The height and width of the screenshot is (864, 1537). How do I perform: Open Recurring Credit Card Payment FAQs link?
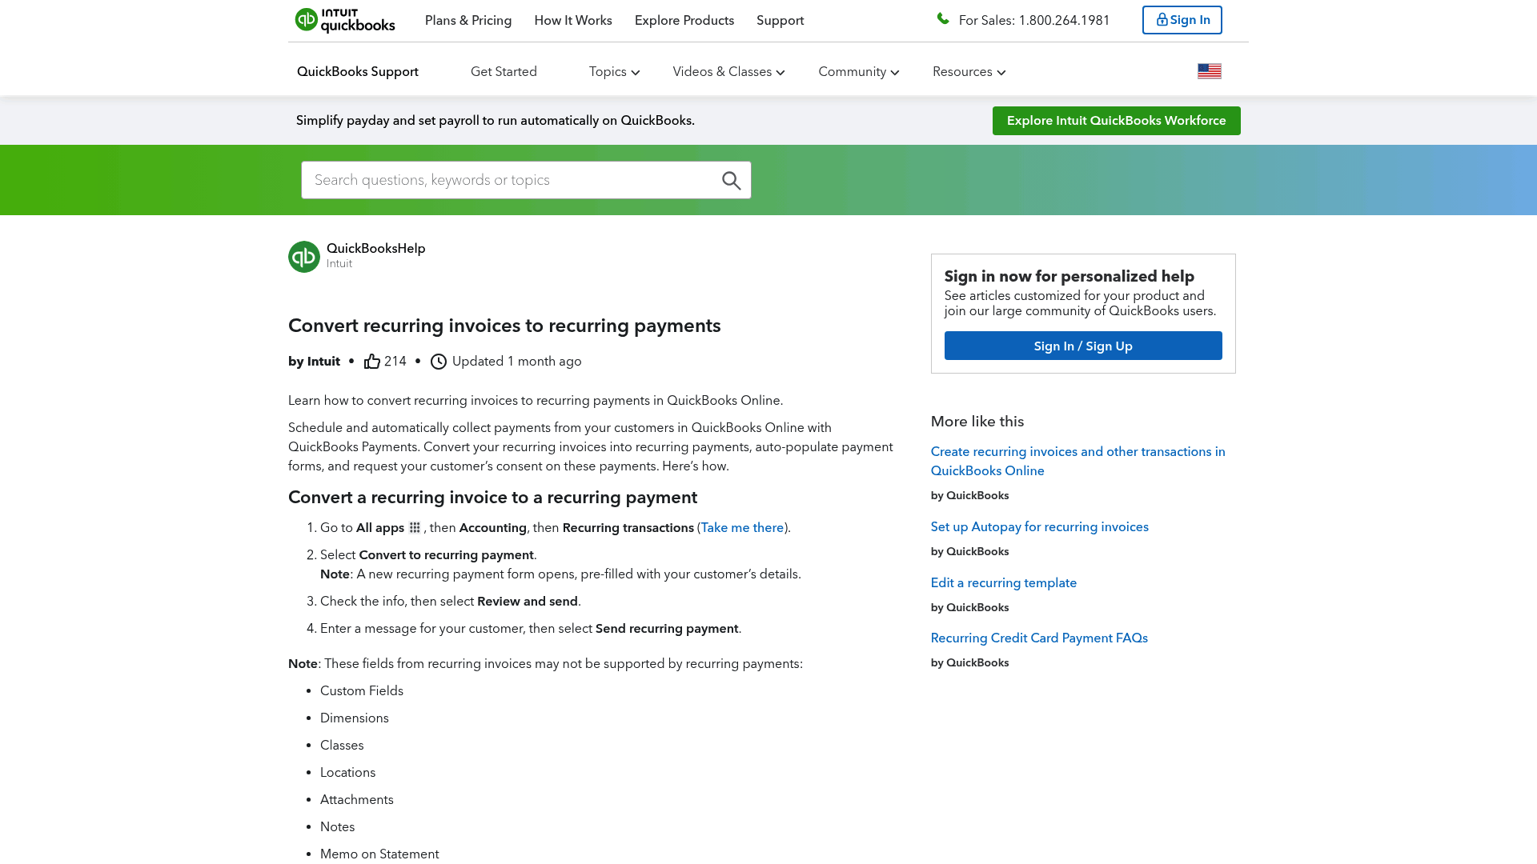1039,638
